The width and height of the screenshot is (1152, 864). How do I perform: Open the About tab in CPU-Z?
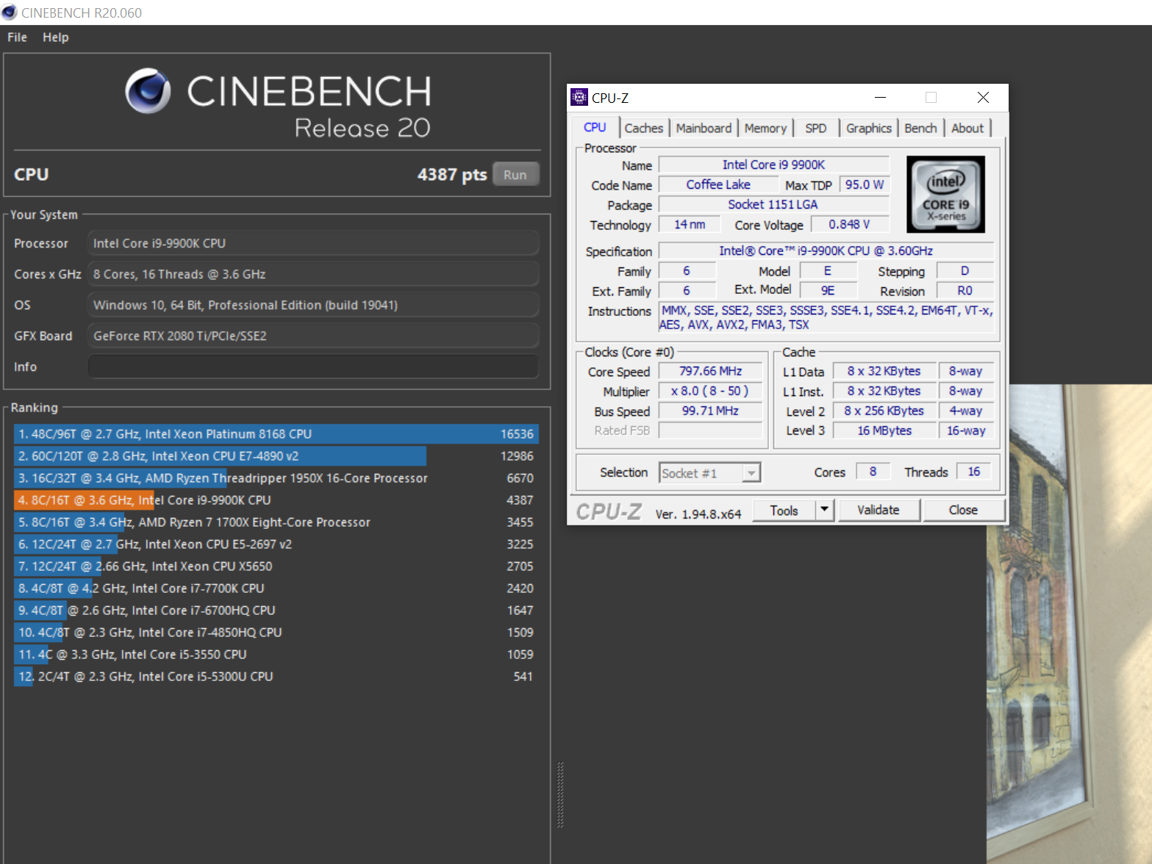[967, 128]
